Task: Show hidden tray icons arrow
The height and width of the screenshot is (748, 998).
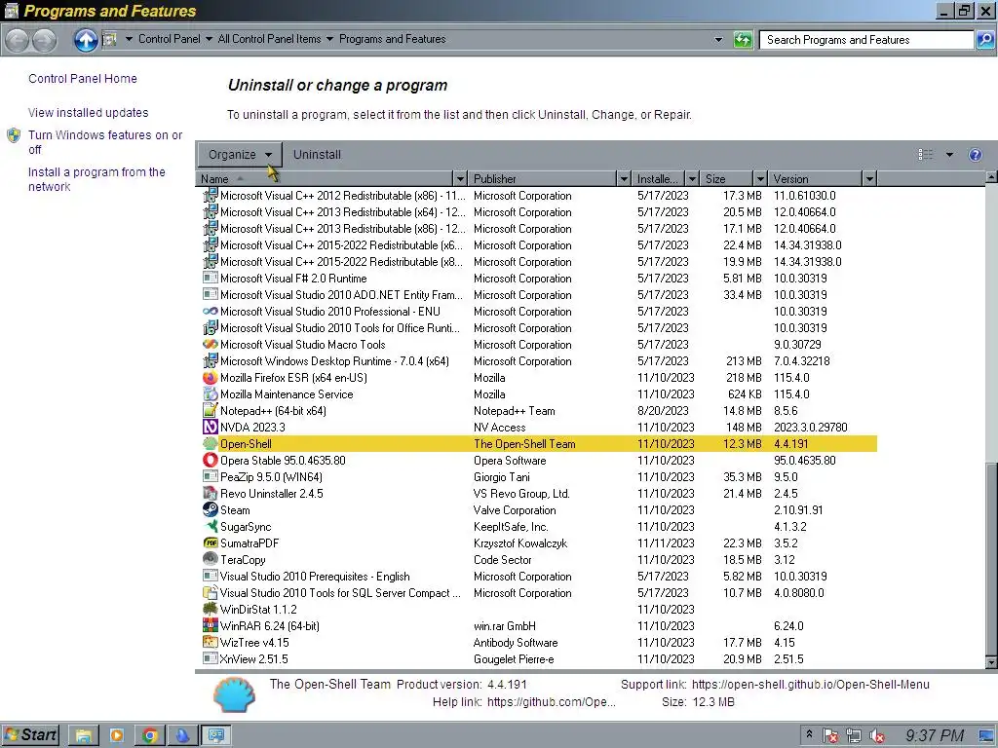Action: 809,734
